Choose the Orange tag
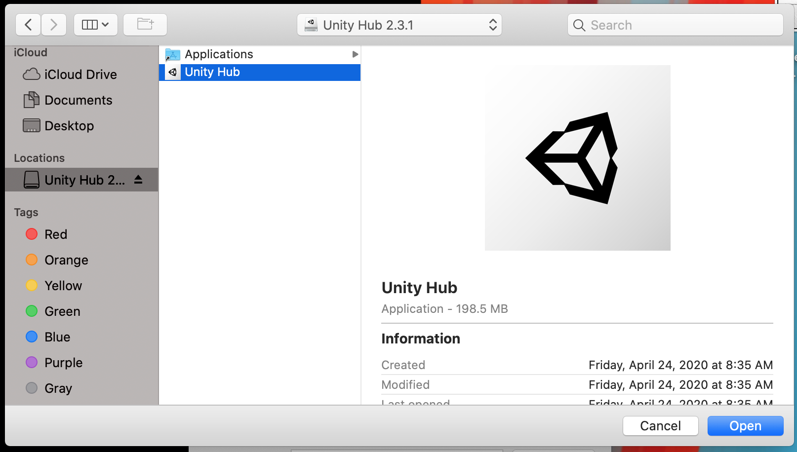Screen dimensions: 797x452 (57, 260)
